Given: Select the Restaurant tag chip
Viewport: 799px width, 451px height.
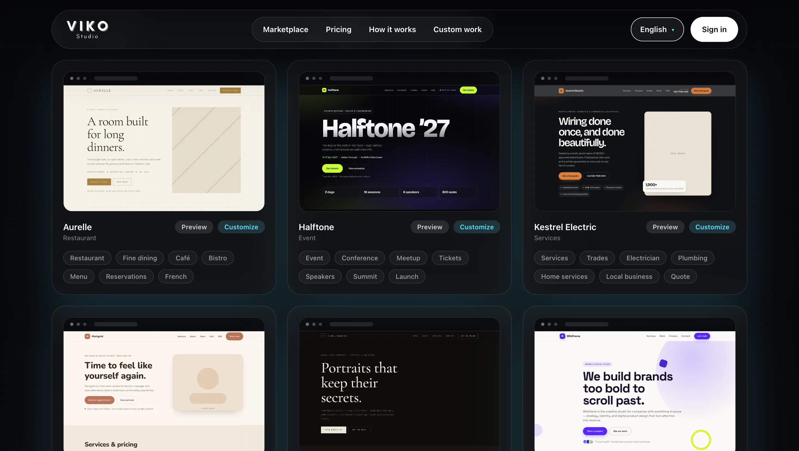Looking at the screenshot, I should point(87,258).
